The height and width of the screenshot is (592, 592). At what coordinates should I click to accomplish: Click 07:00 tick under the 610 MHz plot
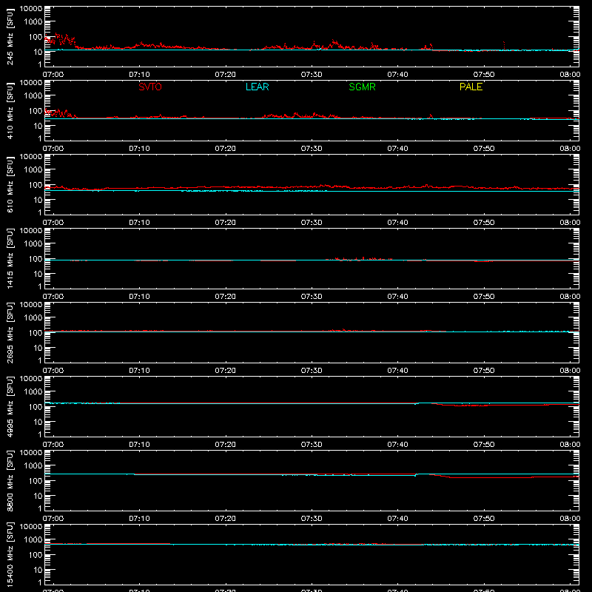click(x=53, y=223)
